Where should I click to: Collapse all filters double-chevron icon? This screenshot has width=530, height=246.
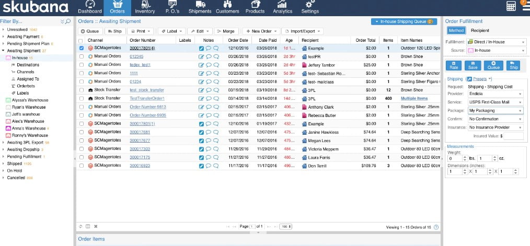click(x=63, y=21)
